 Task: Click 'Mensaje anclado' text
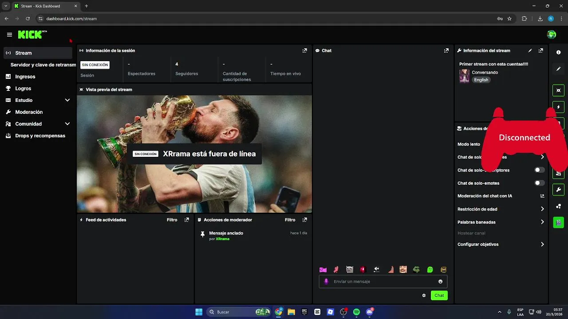(x=226, y=233)
